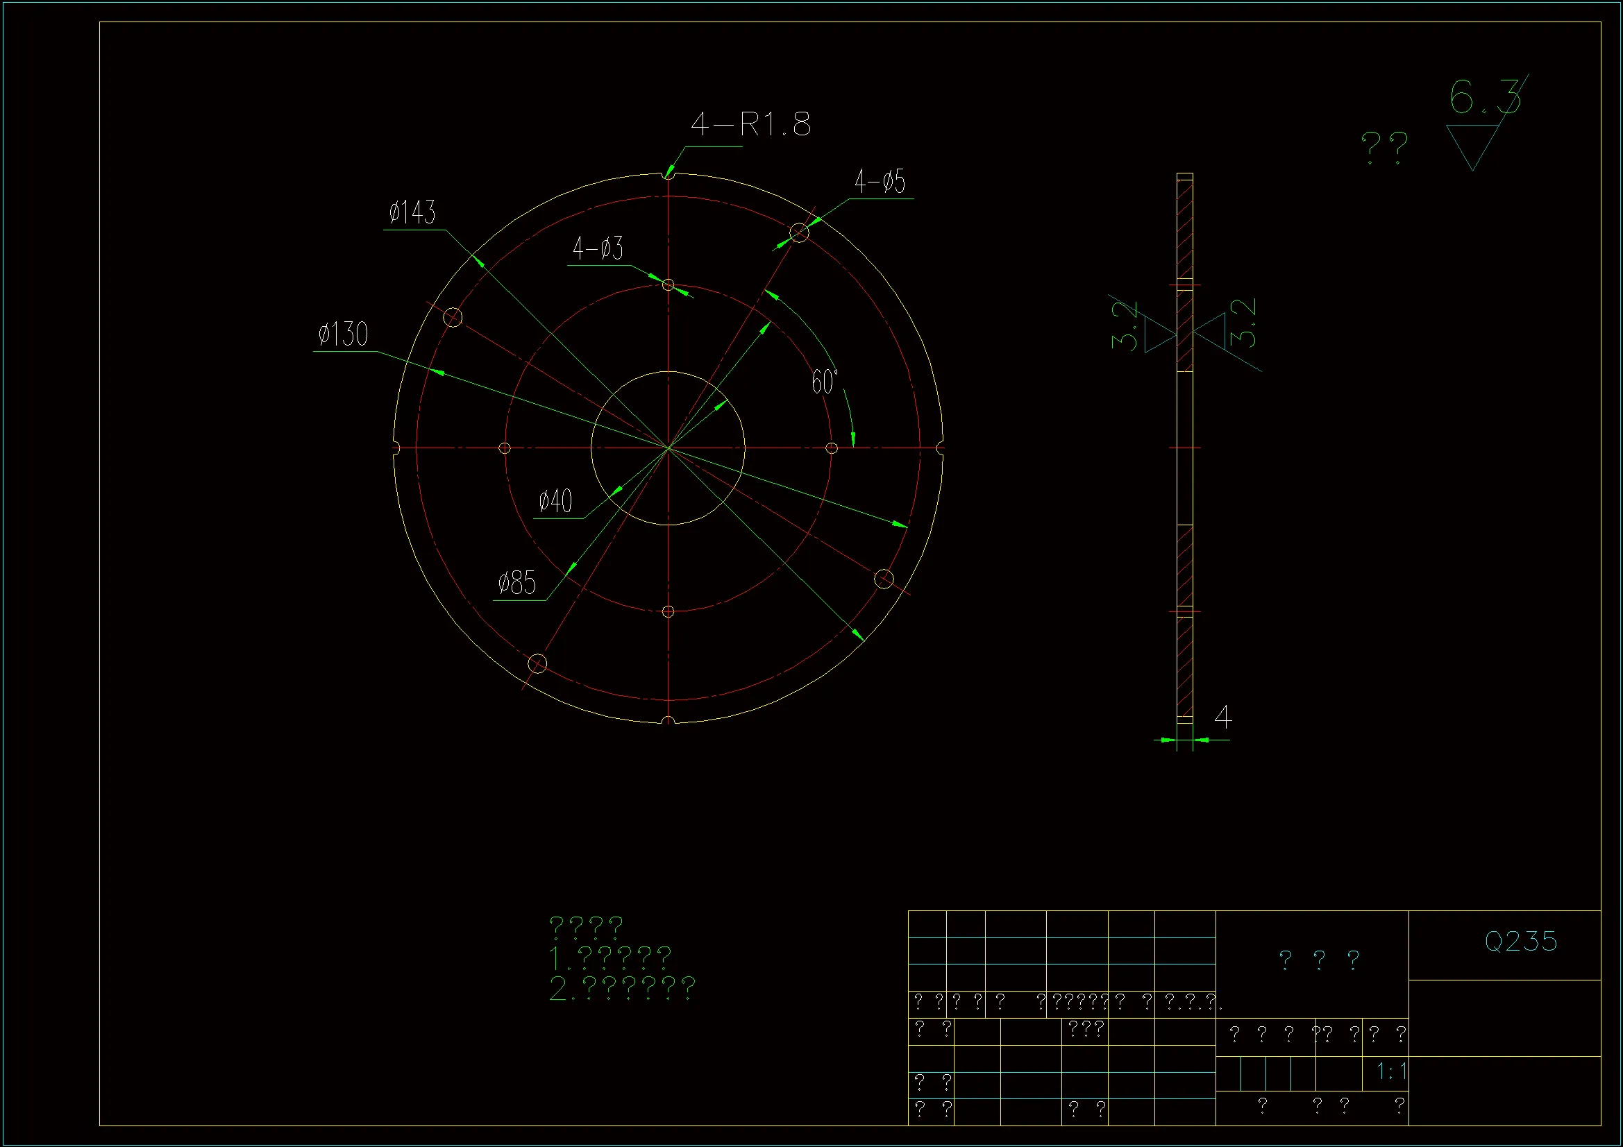Select the ø130 diameter dimension text
1623x1147 pixels.
coord(344,334)
